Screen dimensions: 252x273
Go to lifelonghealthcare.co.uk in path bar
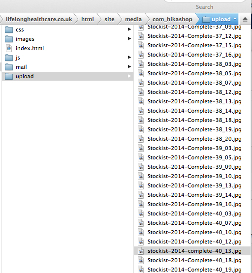[39, 19]
